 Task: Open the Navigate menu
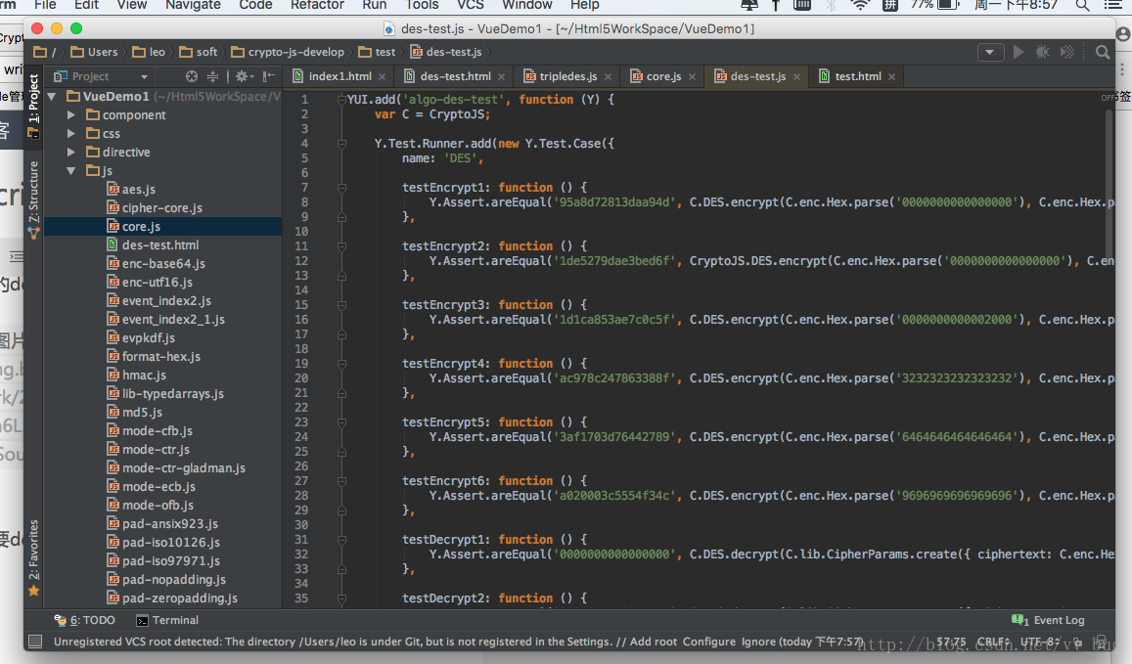[193, 5]
